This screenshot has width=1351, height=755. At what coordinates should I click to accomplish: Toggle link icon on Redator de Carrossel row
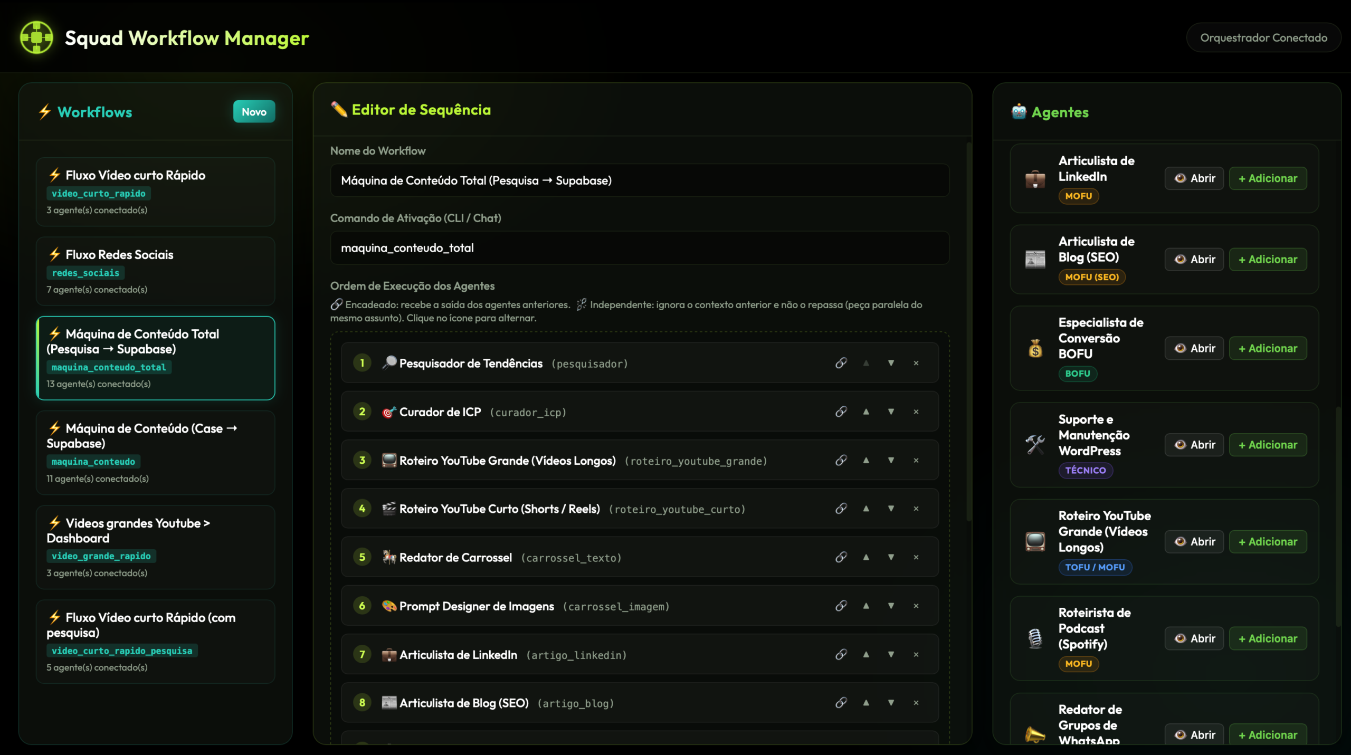pos(841,557)
